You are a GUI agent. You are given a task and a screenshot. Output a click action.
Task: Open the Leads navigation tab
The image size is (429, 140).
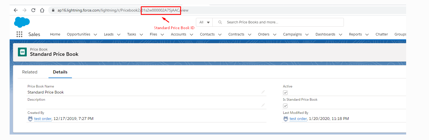point(109,34)
